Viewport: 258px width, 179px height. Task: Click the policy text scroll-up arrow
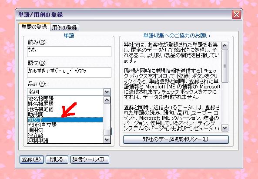pyautogui.click(x=225, y=45)
